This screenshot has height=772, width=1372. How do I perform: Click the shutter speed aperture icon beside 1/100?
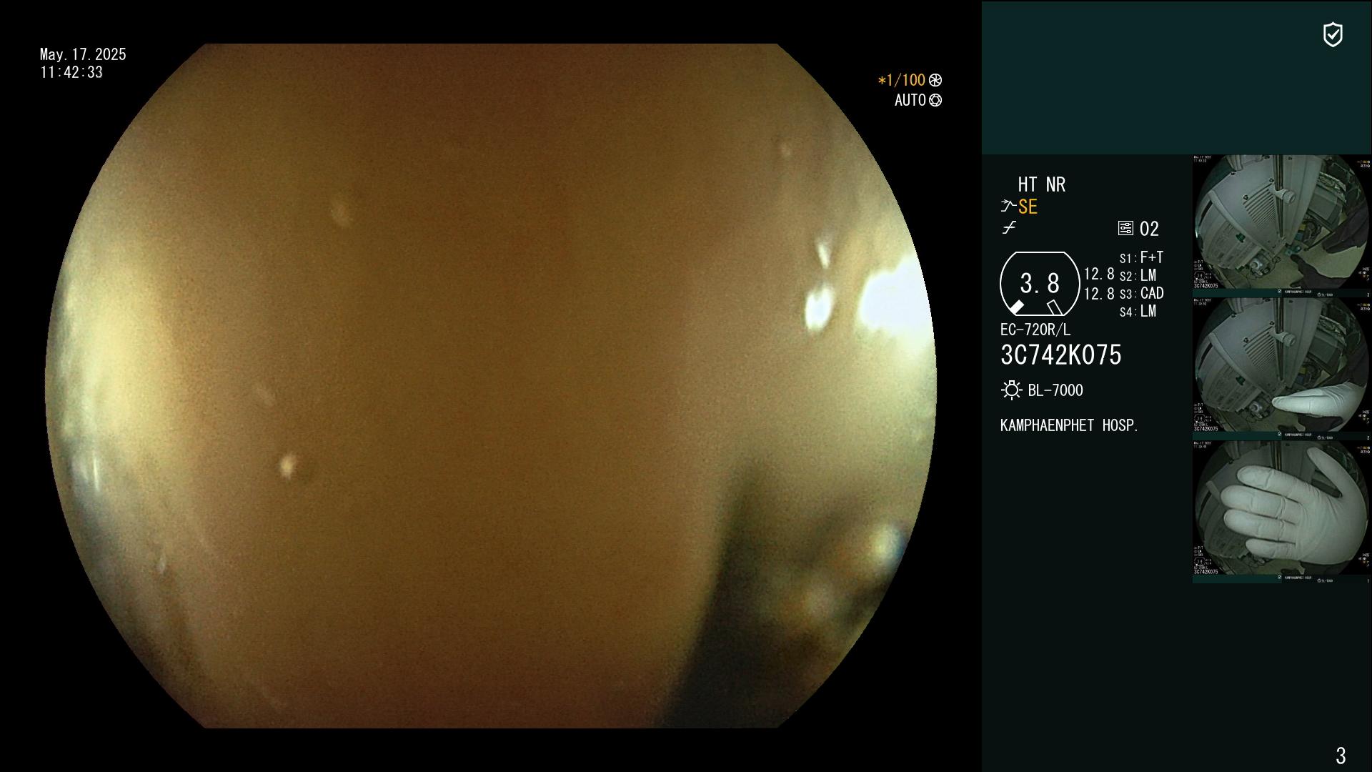click(935, 80)
